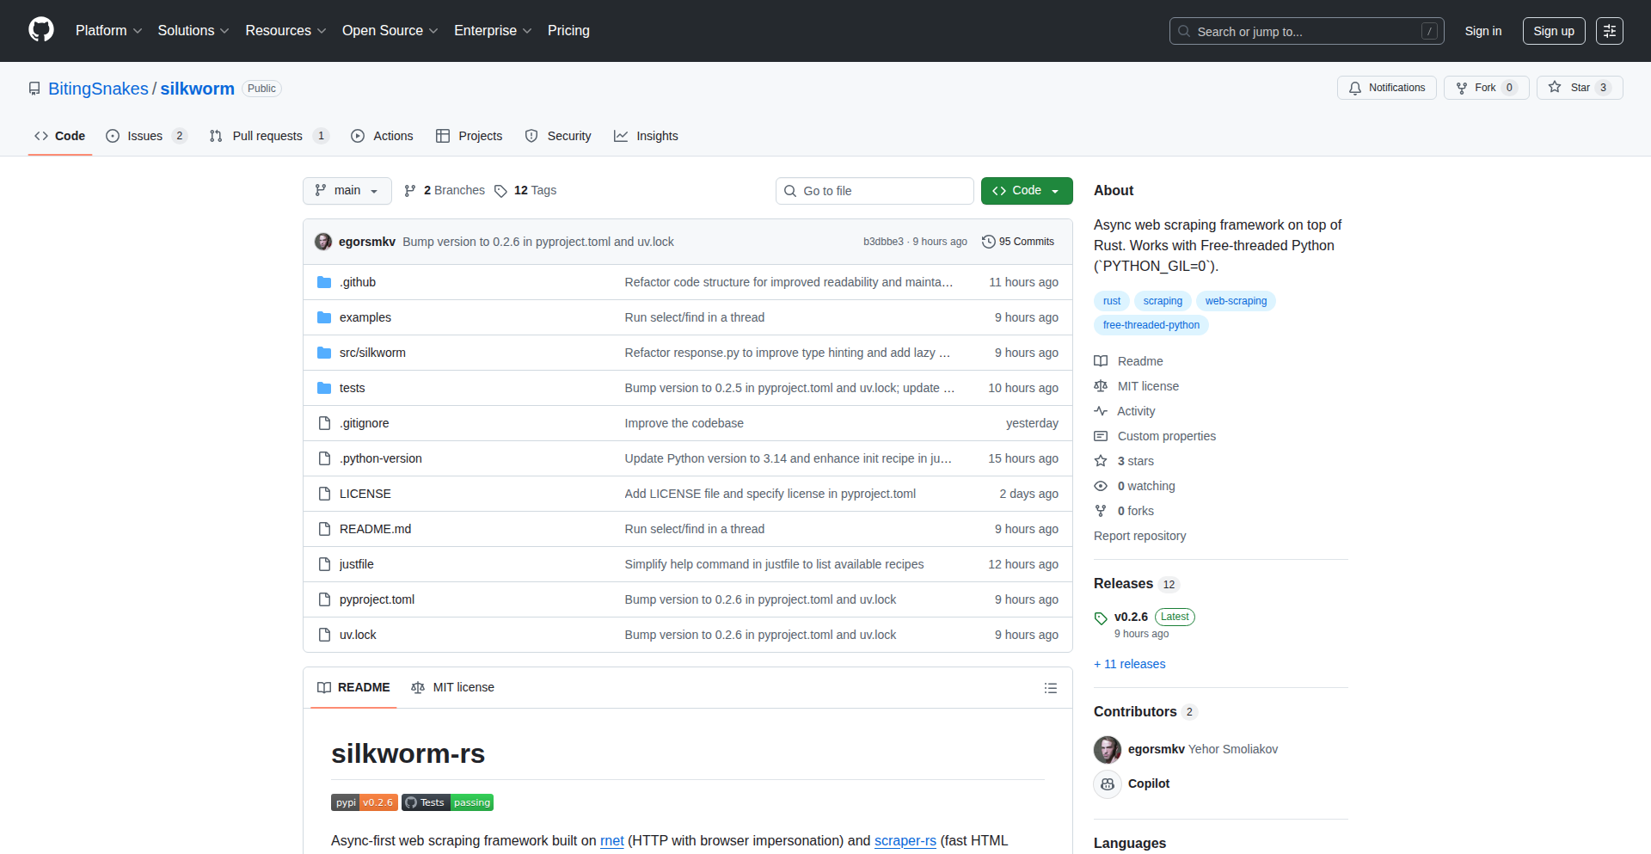The height and width of the screenshot is (854, 1651).
Task: Switch to the Actions tab
Action: tap(382, 136)
